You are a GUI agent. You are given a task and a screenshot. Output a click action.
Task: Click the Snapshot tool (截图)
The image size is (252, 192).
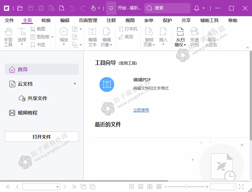(x=38, y=29)
